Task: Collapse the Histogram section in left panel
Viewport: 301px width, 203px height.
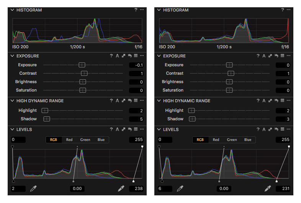Action: [x=12, y=10]
